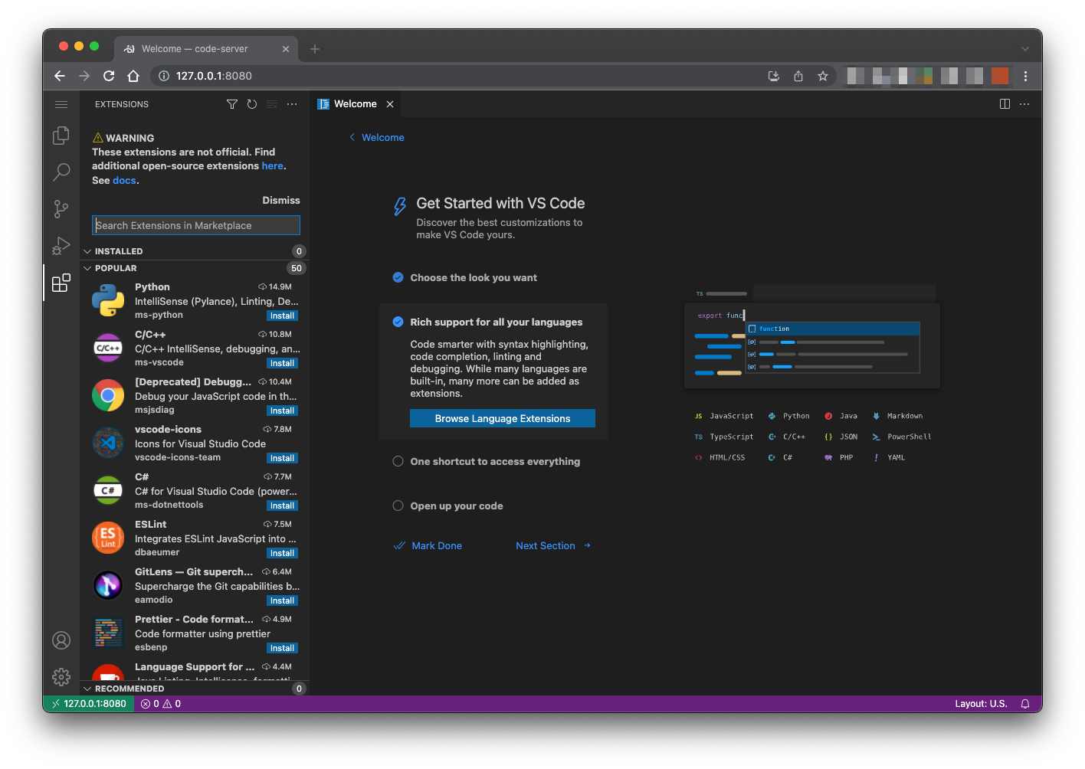Open a new browser tab

tap(315, 49)
